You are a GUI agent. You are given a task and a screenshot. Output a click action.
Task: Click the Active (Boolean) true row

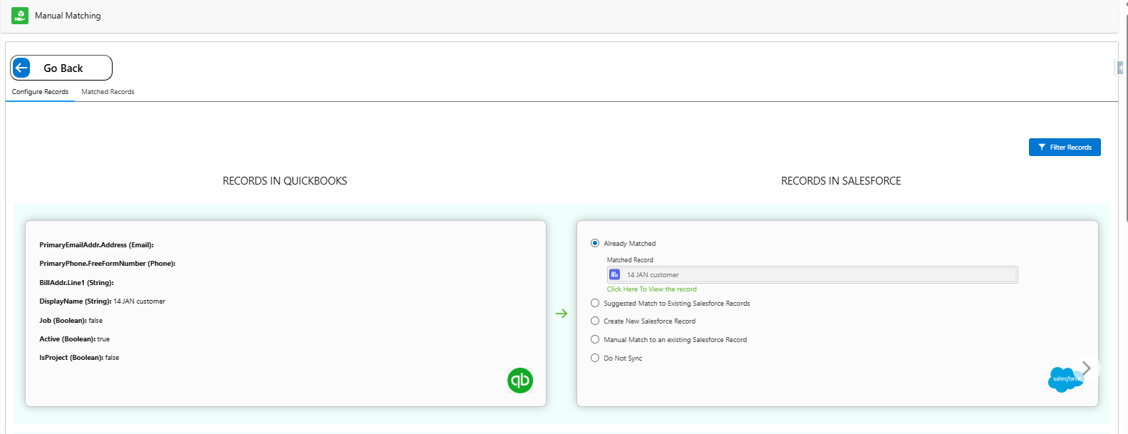75,339
